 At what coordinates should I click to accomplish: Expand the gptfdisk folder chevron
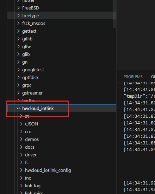[x=18, y=77]
